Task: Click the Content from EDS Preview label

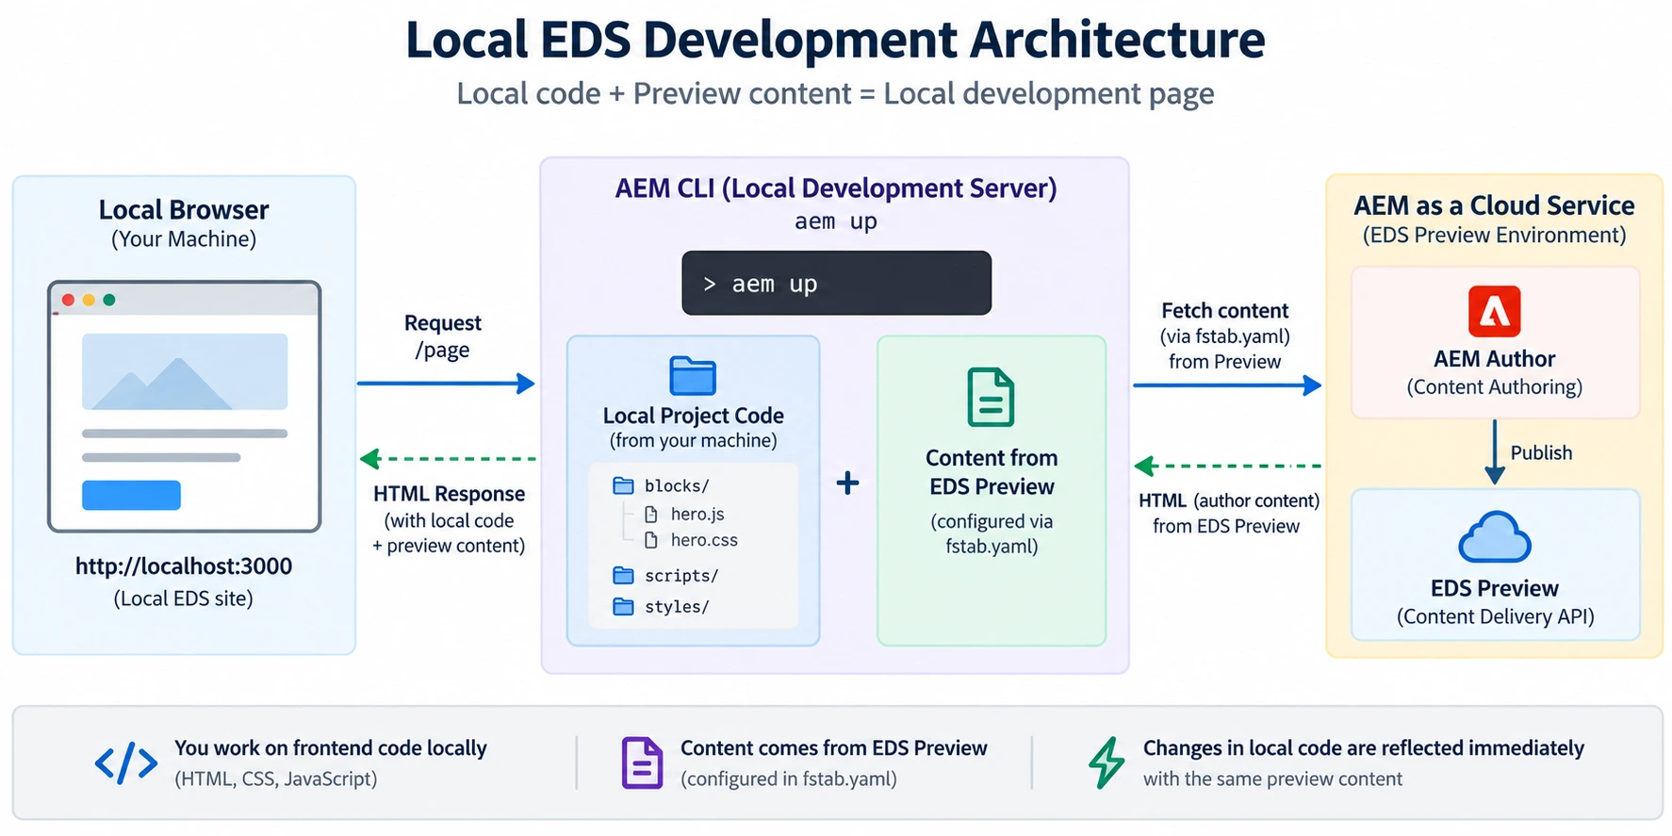Action: [x=992, y=472]
